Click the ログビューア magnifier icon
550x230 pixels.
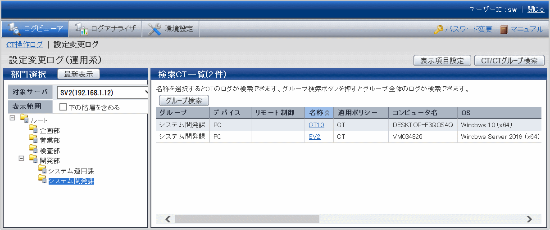point(14,29)
